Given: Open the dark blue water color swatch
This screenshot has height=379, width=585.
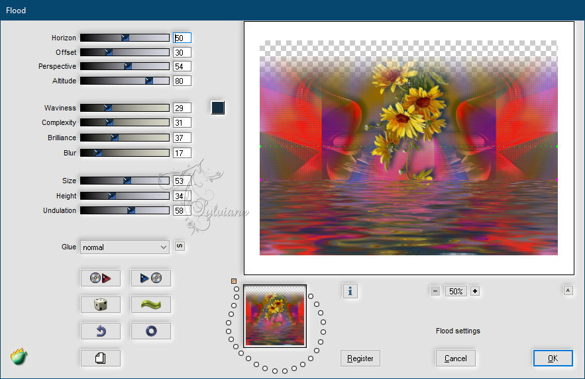Looking at the screenshot, I should tap(218, 108).
